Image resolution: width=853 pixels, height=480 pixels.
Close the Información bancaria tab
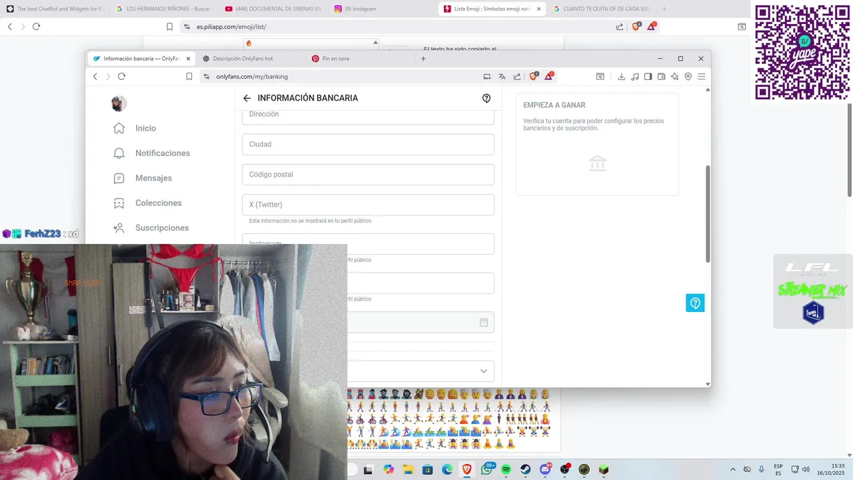tap(188, 59)
